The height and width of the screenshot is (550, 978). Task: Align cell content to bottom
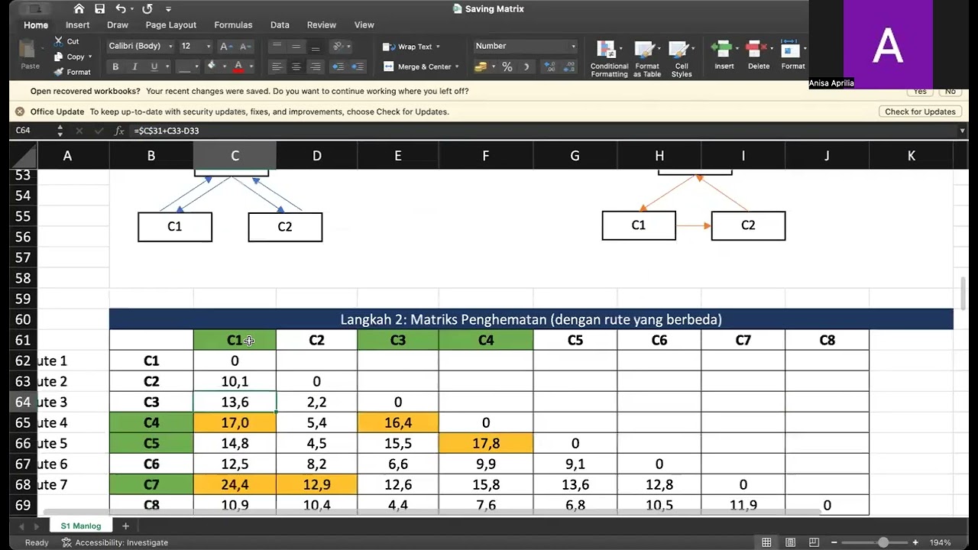[315, 47]
